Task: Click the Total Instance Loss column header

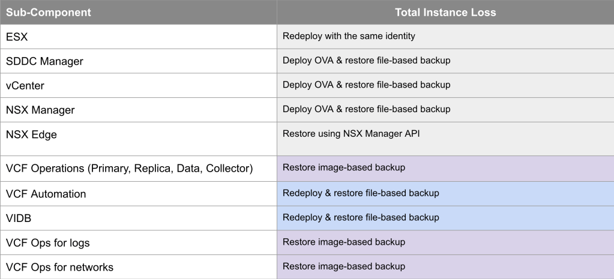Action: [x=445, y=12]
